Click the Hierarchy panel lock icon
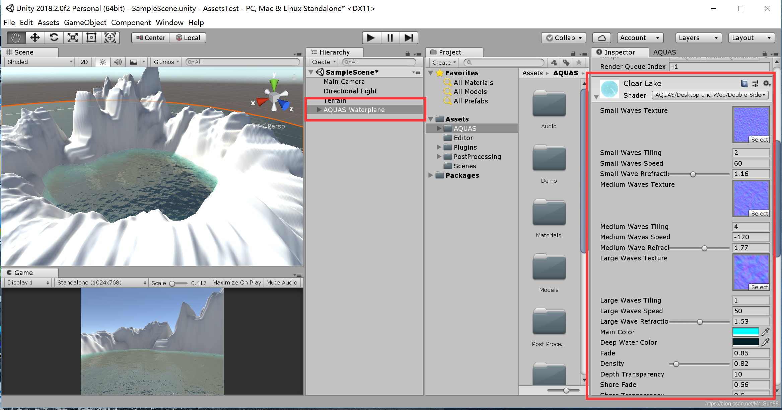The image size is (782, 410). coord(407,54)
